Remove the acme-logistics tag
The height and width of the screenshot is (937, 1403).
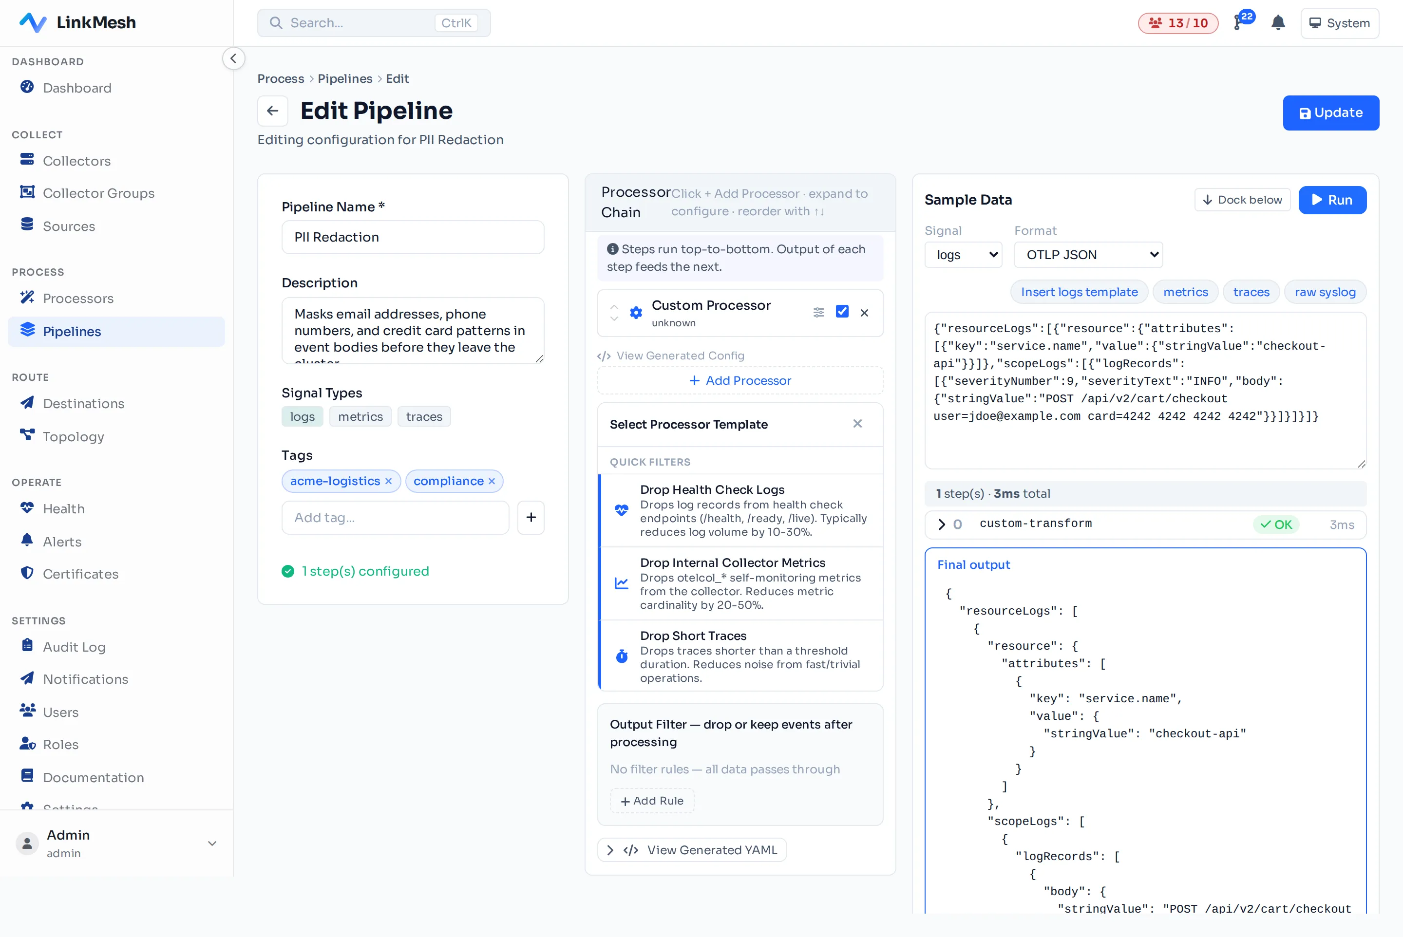(x=388, y=481)
